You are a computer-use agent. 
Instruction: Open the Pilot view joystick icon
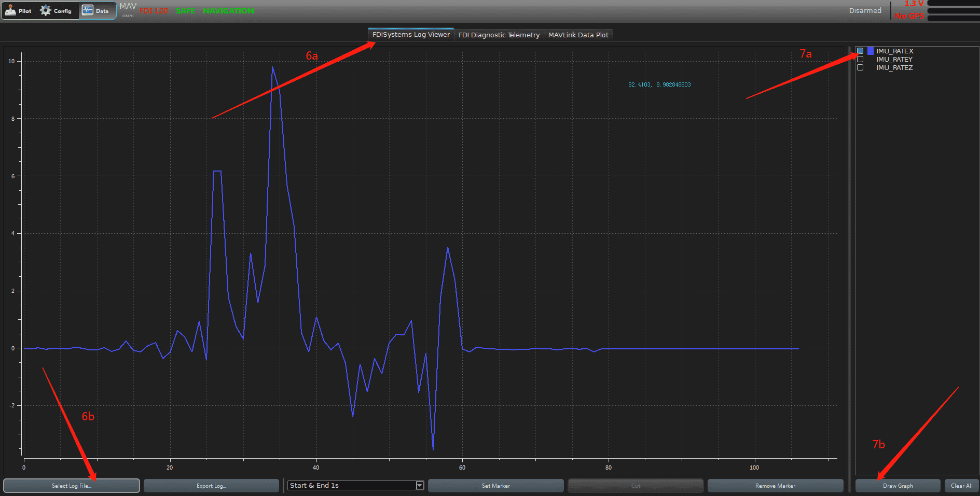11,10
